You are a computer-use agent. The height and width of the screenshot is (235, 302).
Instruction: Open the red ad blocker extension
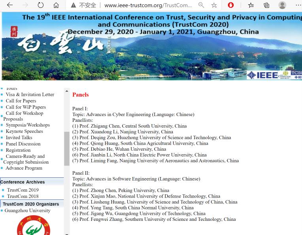231,5
